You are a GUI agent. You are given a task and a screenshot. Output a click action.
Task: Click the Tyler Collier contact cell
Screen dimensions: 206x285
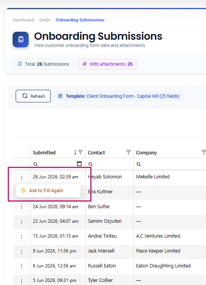(109, 280)
